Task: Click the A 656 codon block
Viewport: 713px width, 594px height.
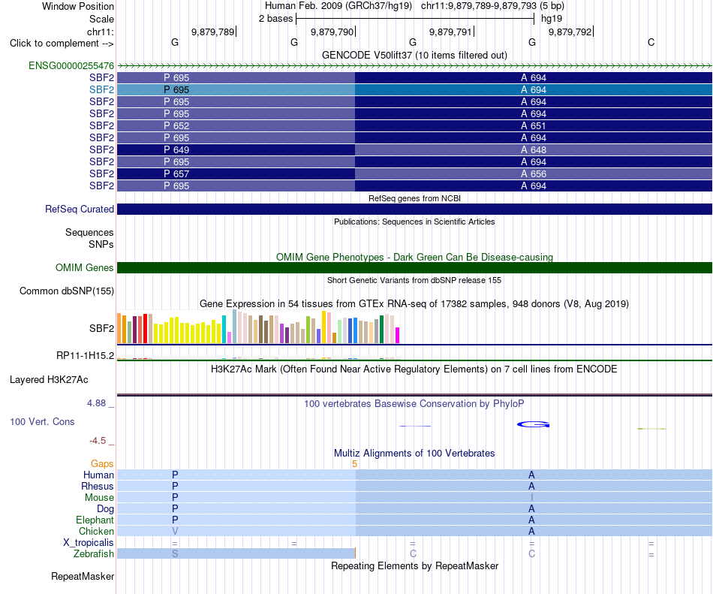Action: click(x=534, y=173)
